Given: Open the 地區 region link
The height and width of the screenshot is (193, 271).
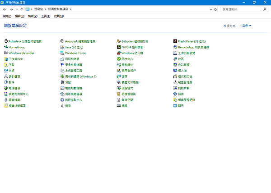Looking at the screenshot, I should point(181,59).
